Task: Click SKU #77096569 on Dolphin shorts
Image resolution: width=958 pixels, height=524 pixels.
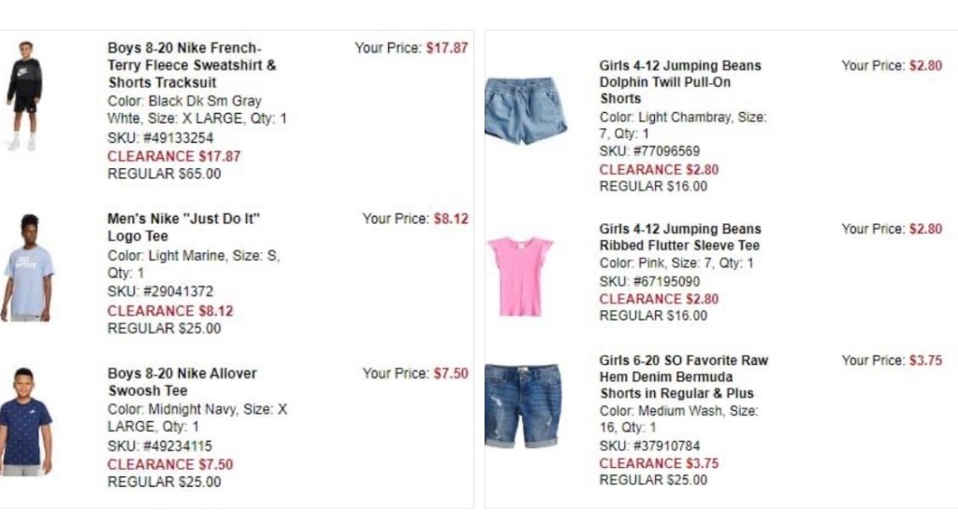Action: (x=649, y=151)
